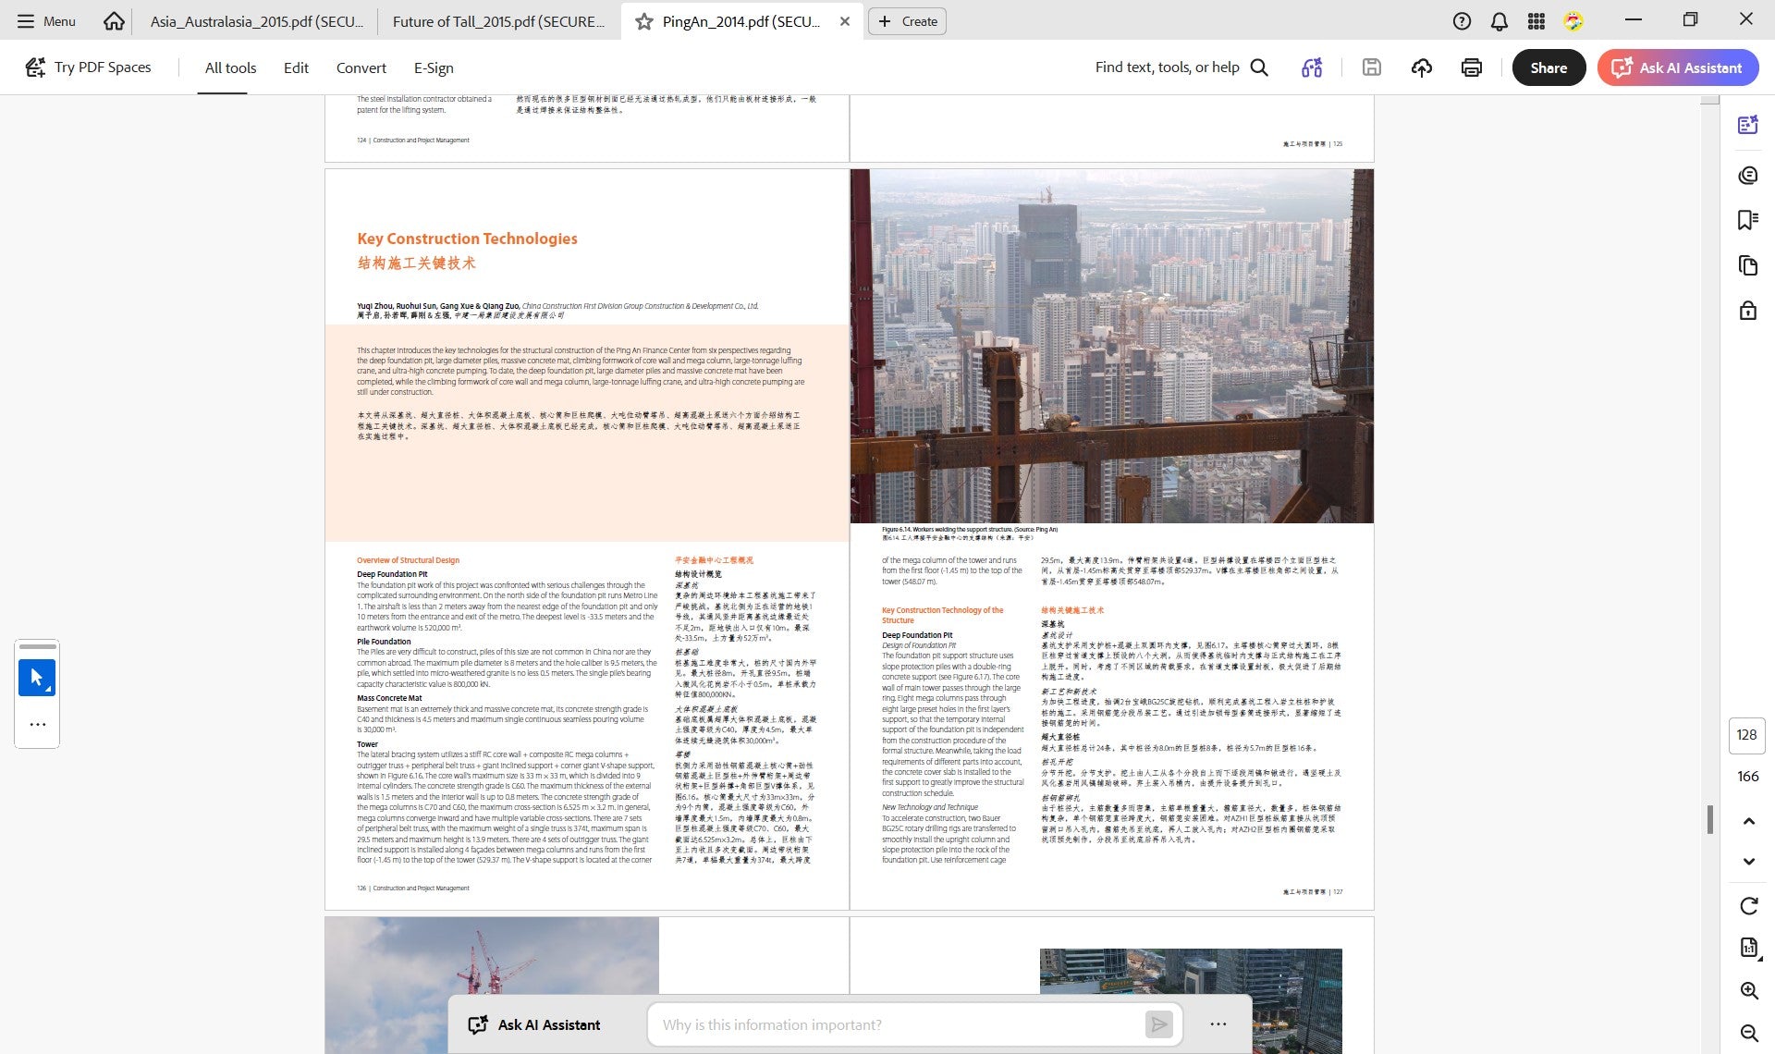Click the send prompt arrow button
This screenshot has height=1054, width=1775.
[1158, 1024]
